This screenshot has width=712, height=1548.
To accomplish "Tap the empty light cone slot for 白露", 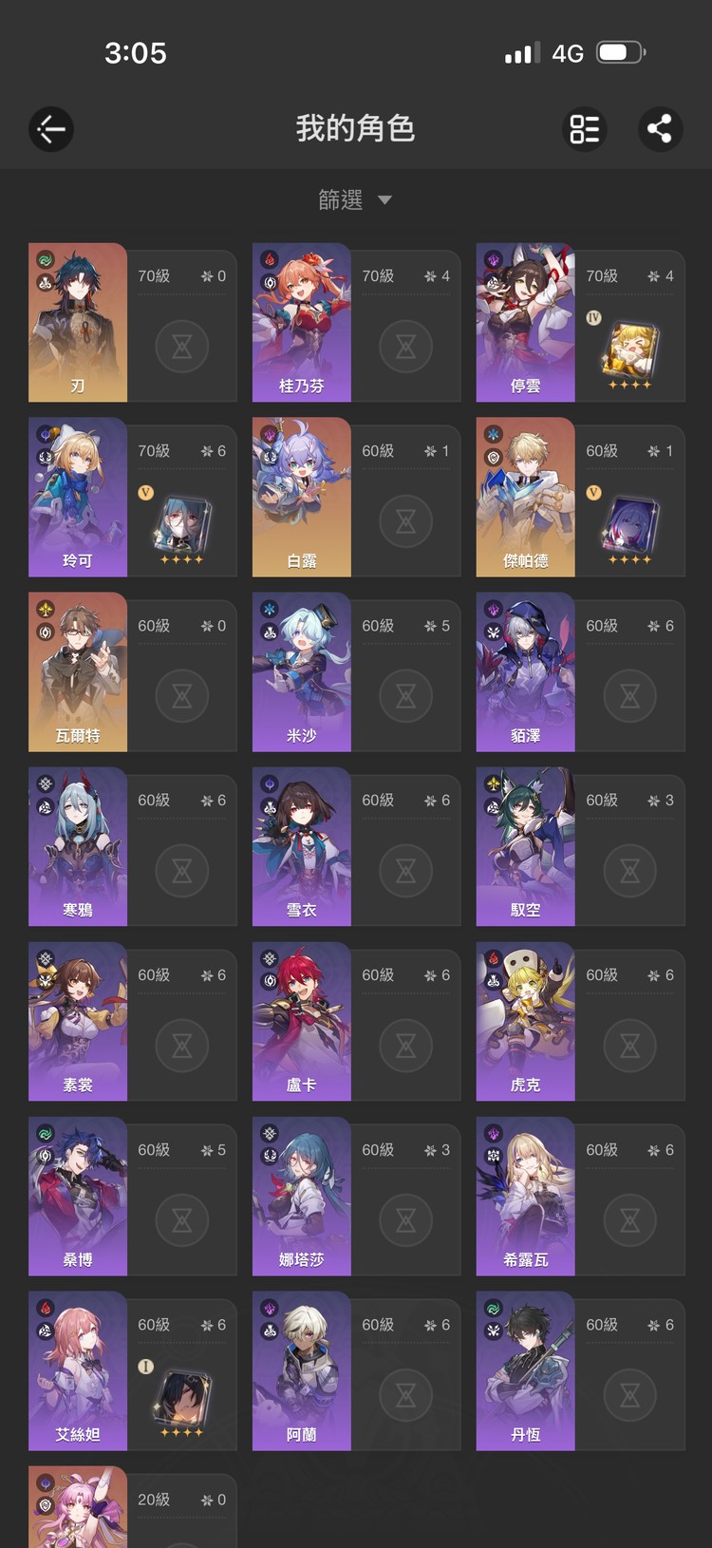I will tap(406, 521).
